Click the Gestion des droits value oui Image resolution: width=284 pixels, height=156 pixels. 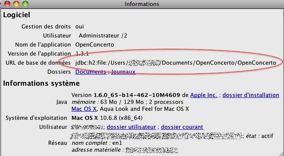point(80,26)
